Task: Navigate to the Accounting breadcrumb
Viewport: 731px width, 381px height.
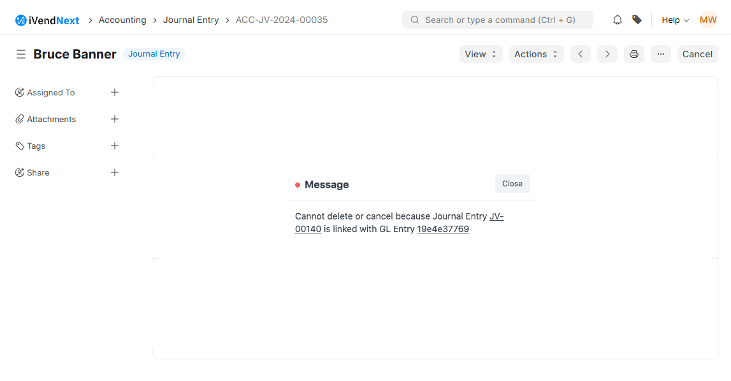Action: pos(122,20)
